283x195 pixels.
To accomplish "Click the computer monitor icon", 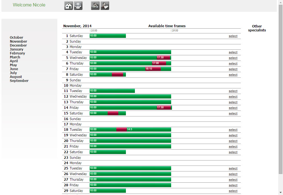I will (78, 6).
